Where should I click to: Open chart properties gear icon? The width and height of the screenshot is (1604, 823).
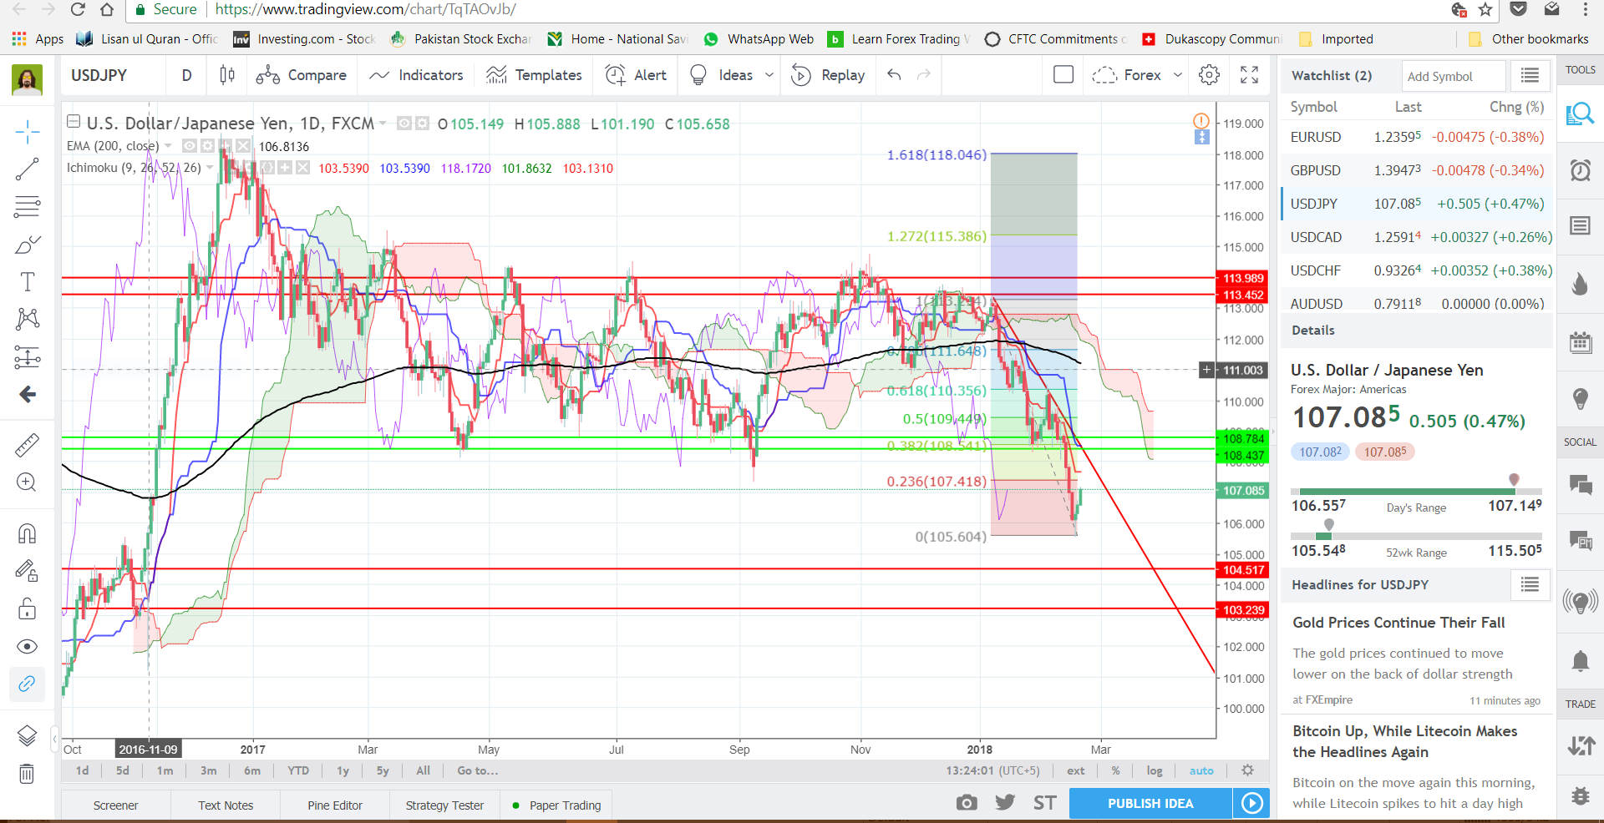[1209, 75]
